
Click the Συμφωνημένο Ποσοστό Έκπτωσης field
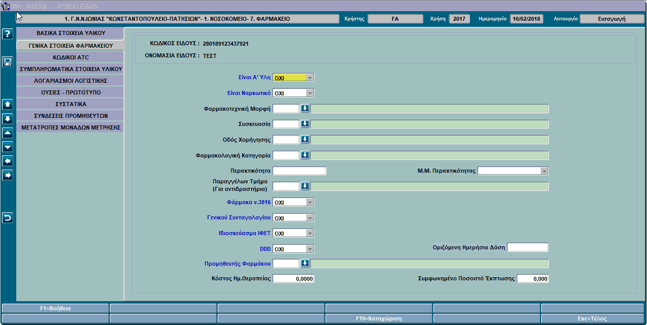click(533, 279)
